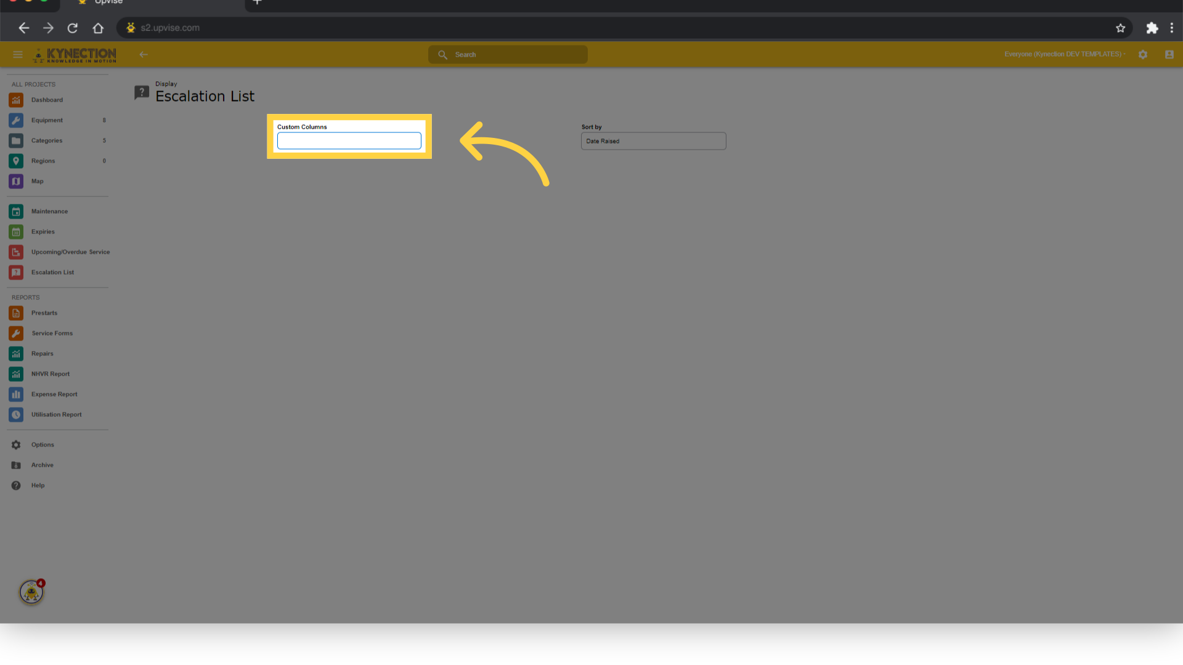Open the Utilisation Report link

(57, 414)
